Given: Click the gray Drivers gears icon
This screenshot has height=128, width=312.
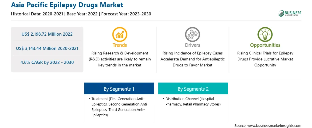Looking at the screenshot, I should [192, 34].
